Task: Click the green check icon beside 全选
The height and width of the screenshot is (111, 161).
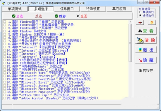Action: [14, 16]
